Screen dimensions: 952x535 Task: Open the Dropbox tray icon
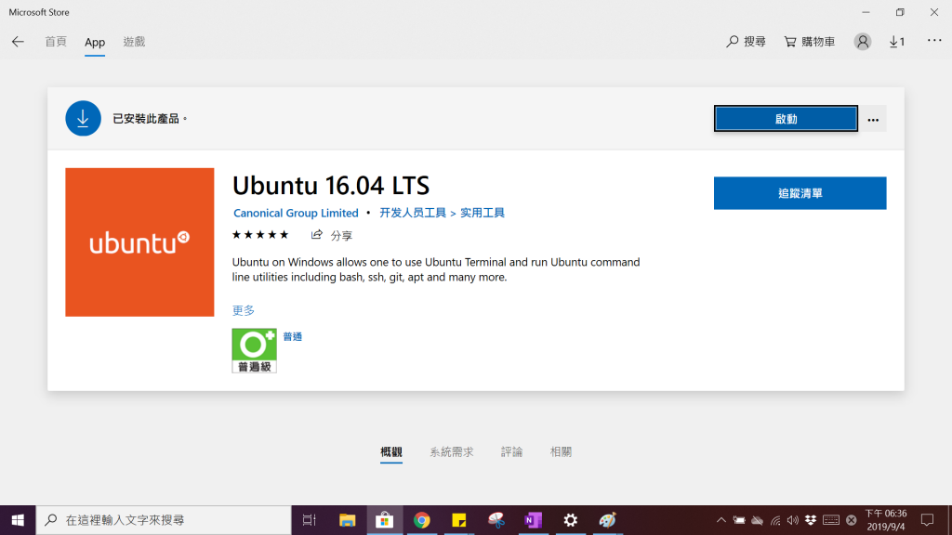pos(811,520)
